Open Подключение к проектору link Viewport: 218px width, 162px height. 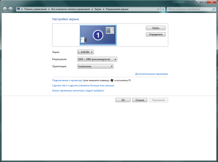point(67,80)
